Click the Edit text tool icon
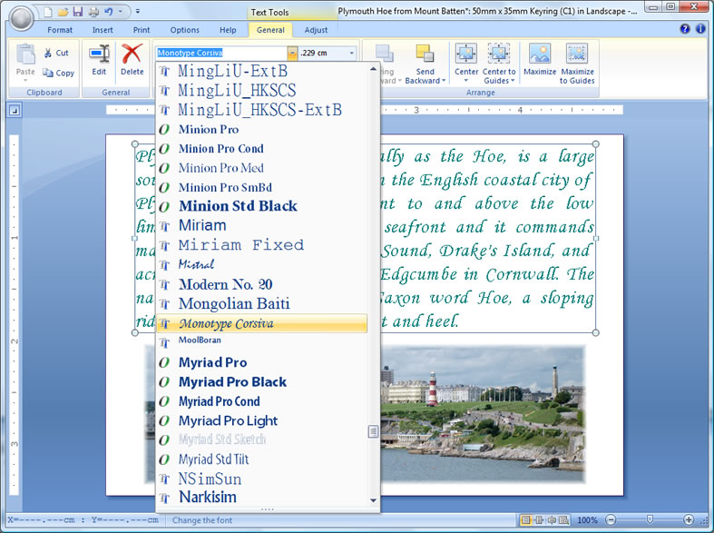Viewport: 714px width, 533px height. click(99, 54)
